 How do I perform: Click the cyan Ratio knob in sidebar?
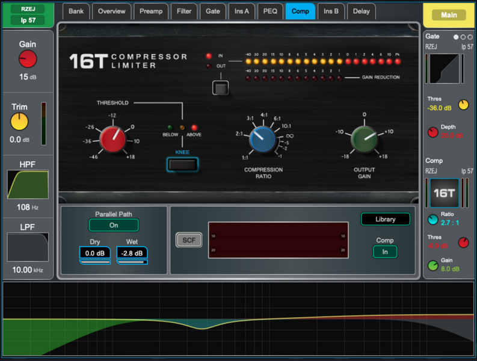[433, 220]
